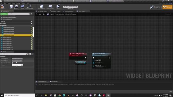The image size is (173, 97).
Task: Click the My Blueprint panel scrollbar
Action: pyautogui.click(x=34, y=32)
